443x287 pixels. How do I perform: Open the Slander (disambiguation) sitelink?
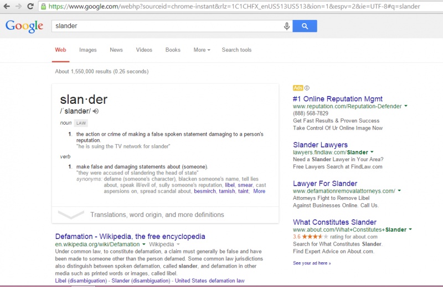(141, 280)
